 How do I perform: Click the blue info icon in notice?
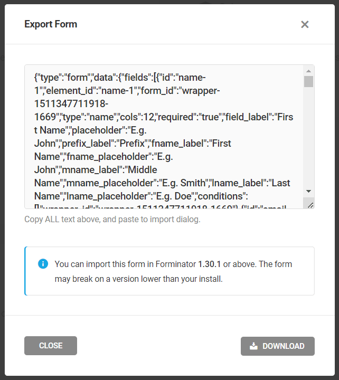pos(43,264)
